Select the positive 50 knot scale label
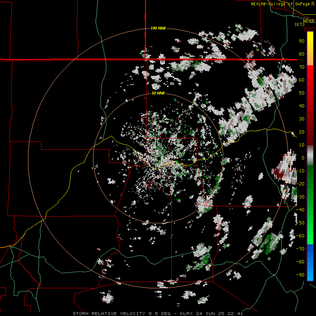Viewport: 316px width, 316px height. 302,93
